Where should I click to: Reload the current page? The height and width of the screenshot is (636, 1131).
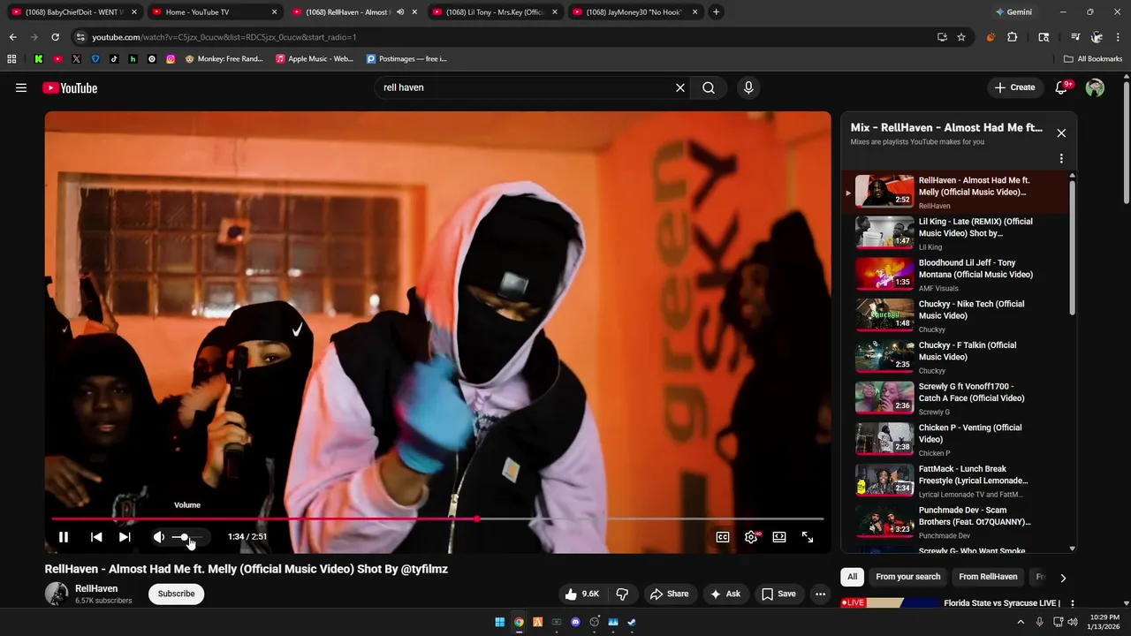click(x=55, y=37)
